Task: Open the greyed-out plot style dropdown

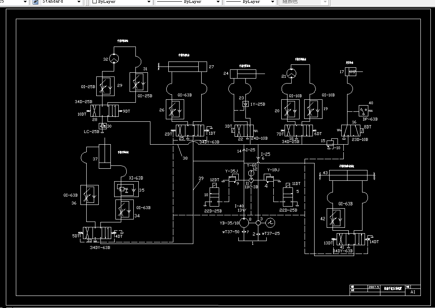Action: [325, 2]
